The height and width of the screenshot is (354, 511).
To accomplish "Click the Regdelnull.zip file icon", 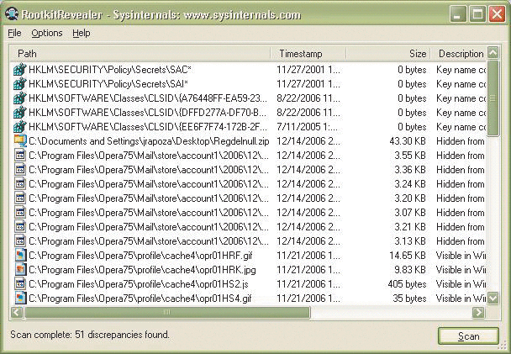I will [x=20, y=141].
